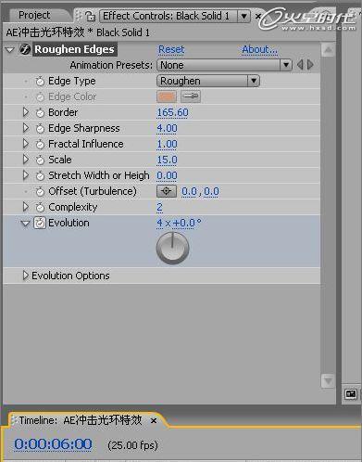Click the Edge Sharpness value 4.00
The width and height of the screenshot is (362, 462).
167,128
